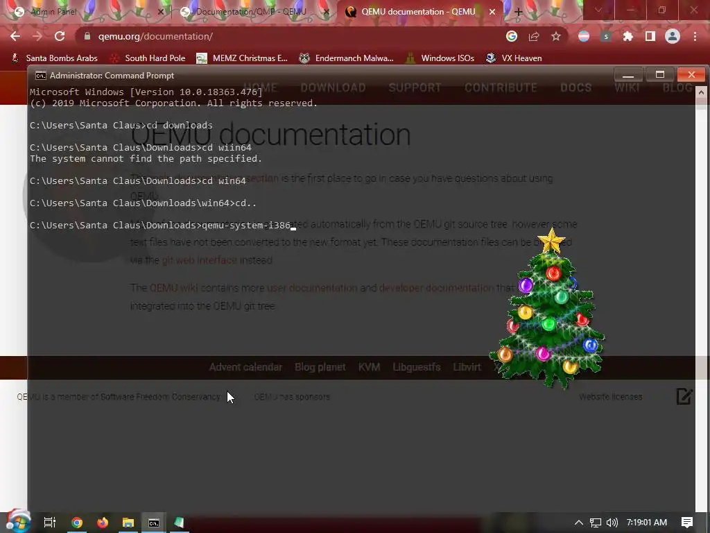Open the Command Prompt title bar icon menu
710x533 pixels.
click(41, 75)
